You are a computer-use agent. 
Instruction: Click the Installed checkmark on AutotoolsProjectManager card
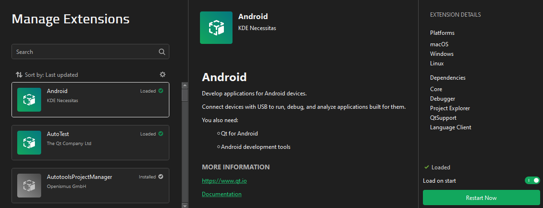(x=161, y=177)
